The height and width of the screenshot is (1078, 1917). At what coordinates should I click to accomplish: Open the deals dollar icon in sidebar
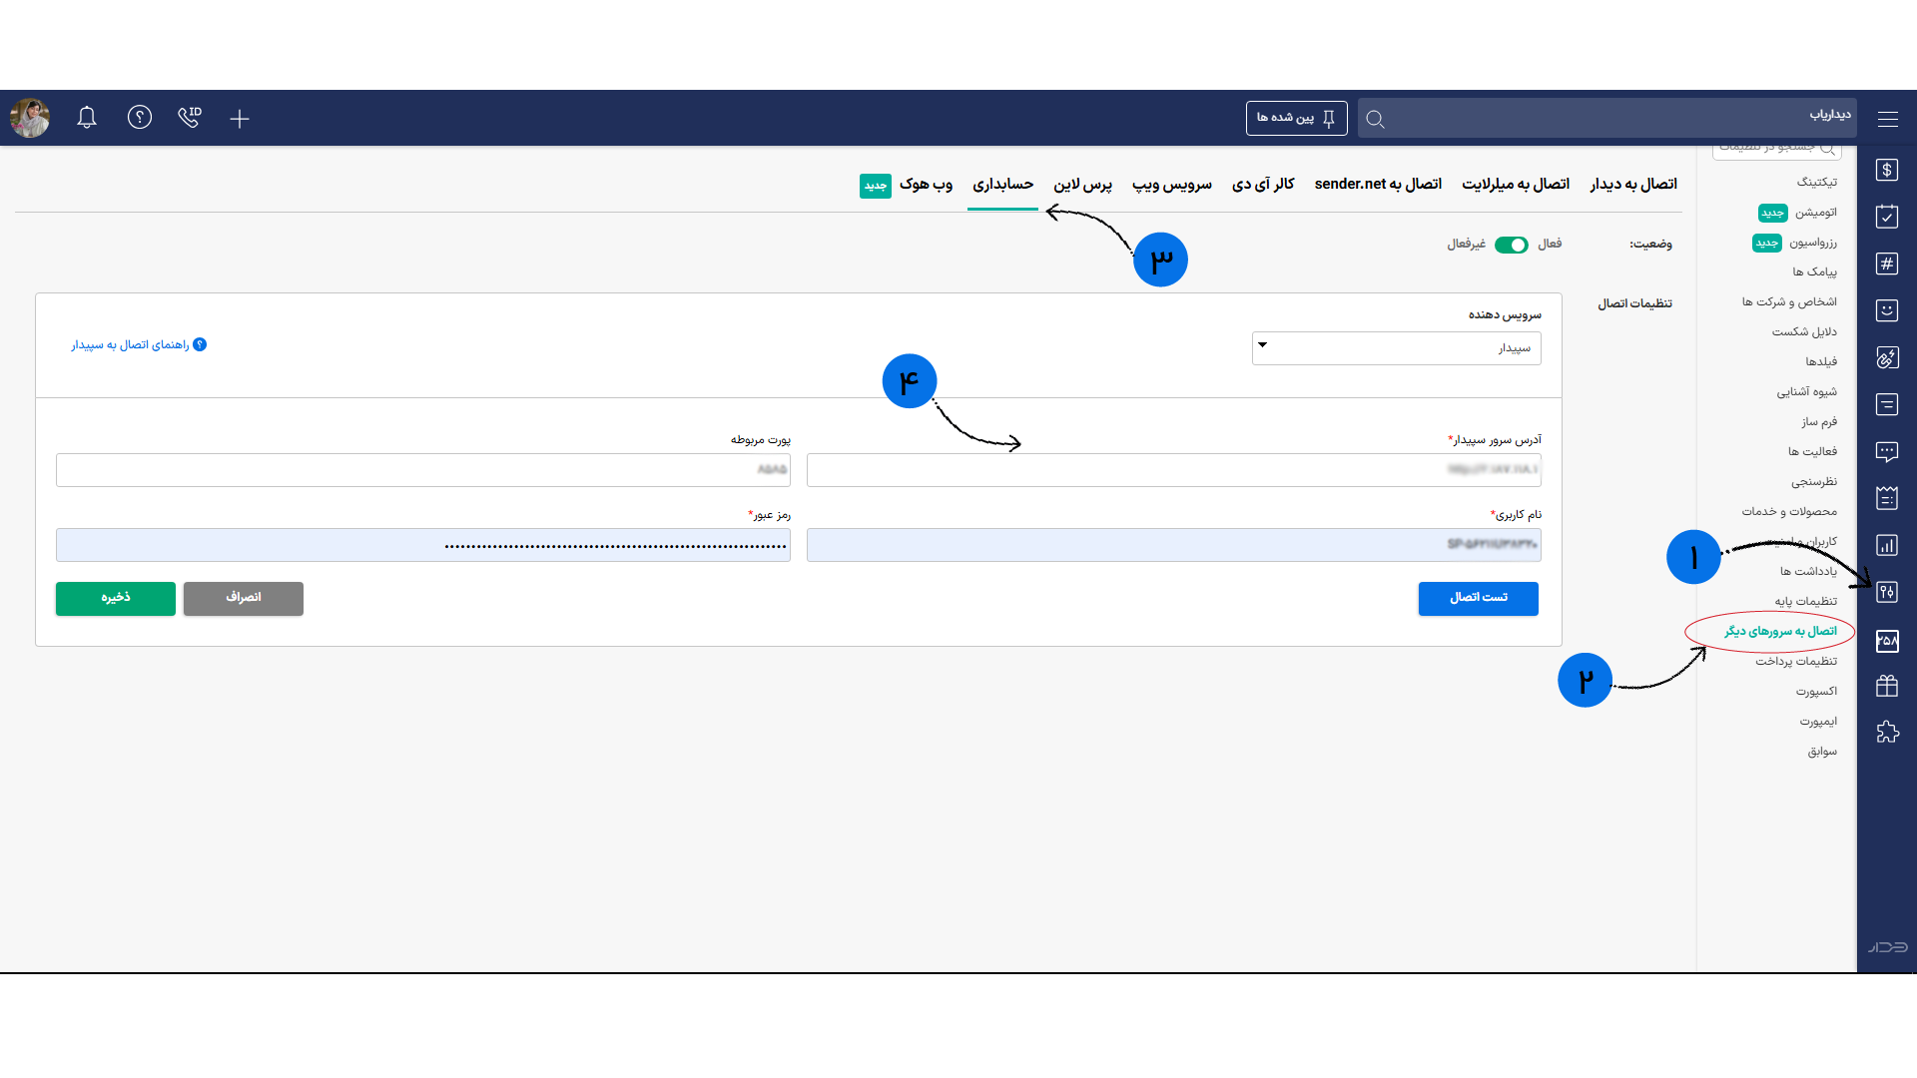[x=1886, y=170]
